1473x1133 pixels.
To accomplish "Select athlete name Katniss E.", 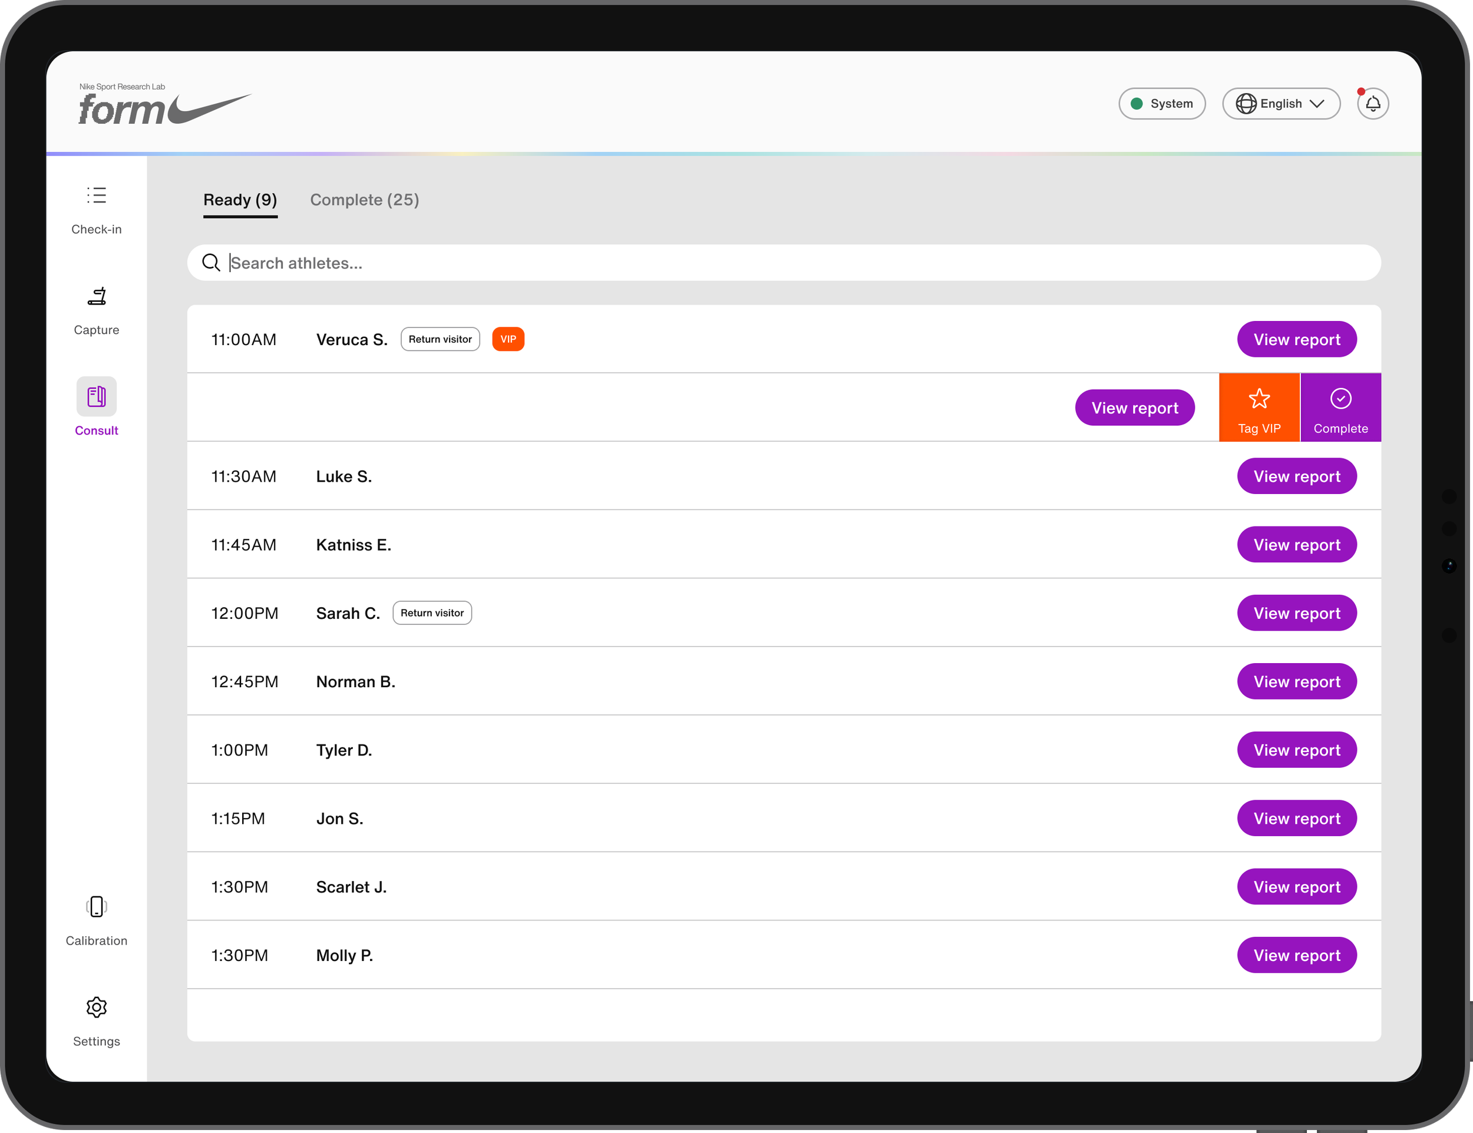I will click(x=354, y=545).
